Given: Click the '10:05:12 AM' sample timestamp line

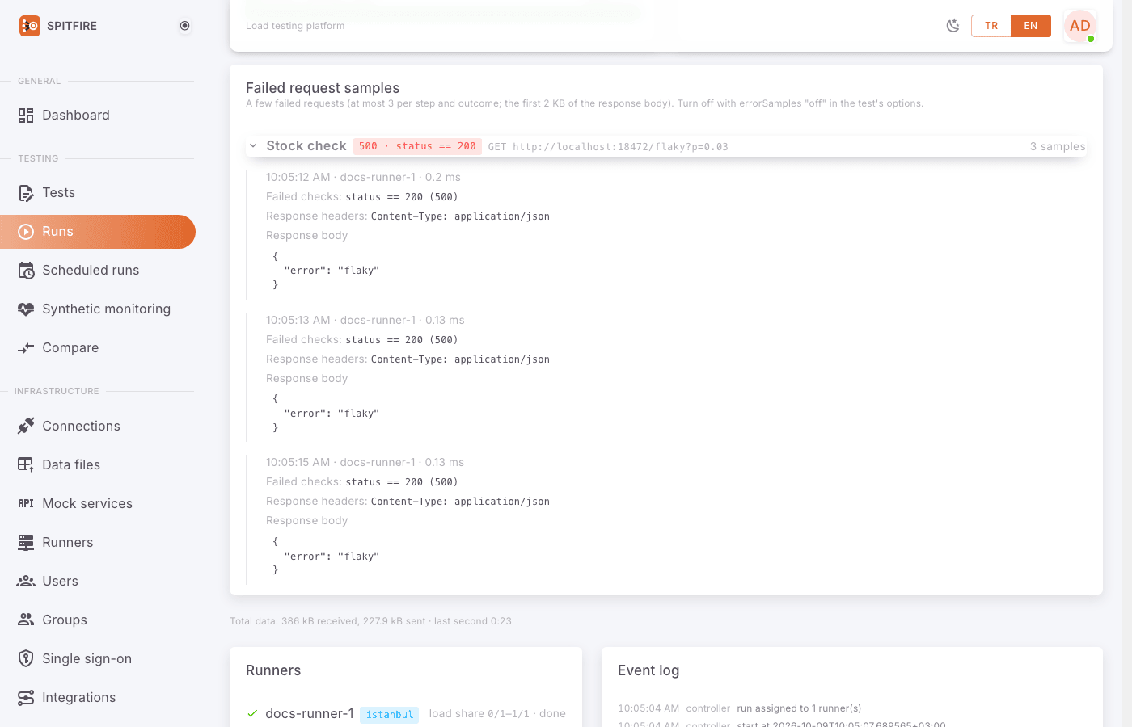Looking at the screenshot, I should tap(363, 177).
